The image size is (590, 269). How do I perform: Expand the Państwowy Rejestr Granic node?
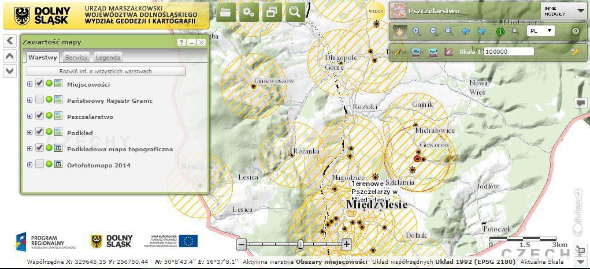(29, 100)
